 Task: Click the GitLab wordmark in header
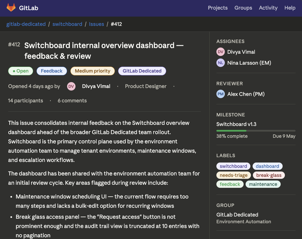pos(29,8)
